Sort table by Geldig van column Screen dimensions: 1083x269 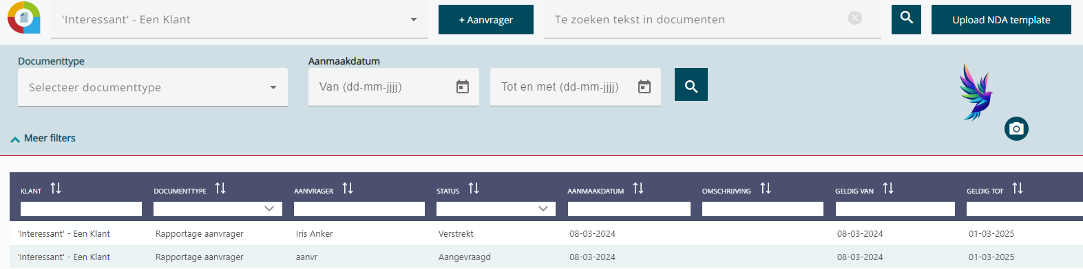coord(888,188)
